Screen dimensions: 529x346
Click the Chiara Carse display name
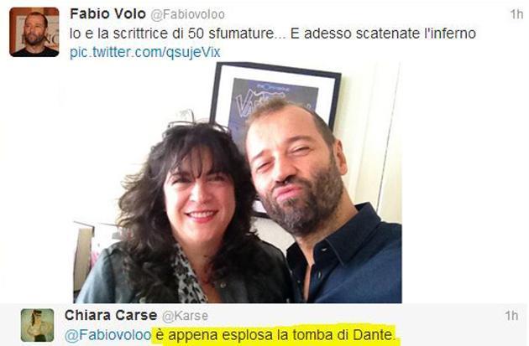pyautogui.click(x=111, y=315)
